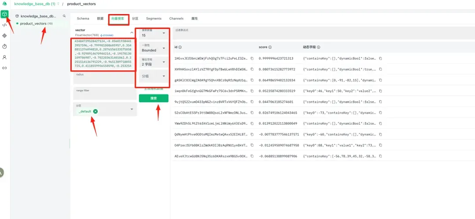Open the code playground icon in sidebar
Image resolution: width=475 pixels, height=219 pixels.
[4, 25]
